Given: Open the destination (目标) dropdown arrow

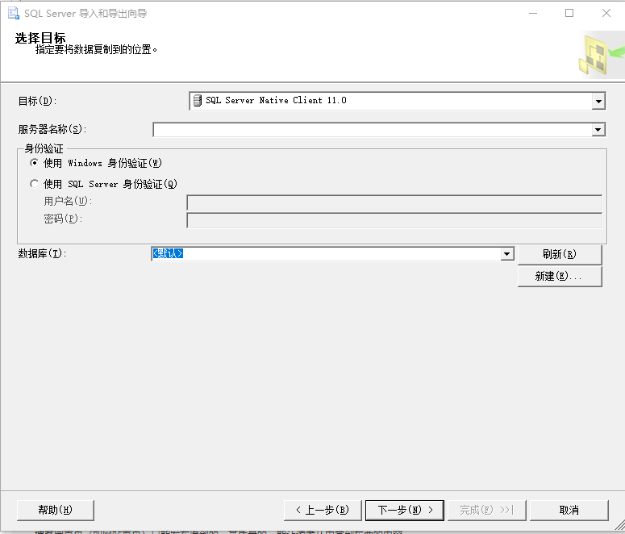Looking at the screenshot, I should pos(598,102).
